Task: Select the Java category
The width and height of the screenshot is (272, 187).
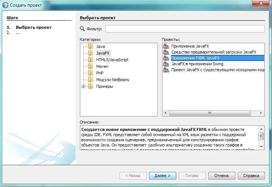Action: [x=101, y=46]
